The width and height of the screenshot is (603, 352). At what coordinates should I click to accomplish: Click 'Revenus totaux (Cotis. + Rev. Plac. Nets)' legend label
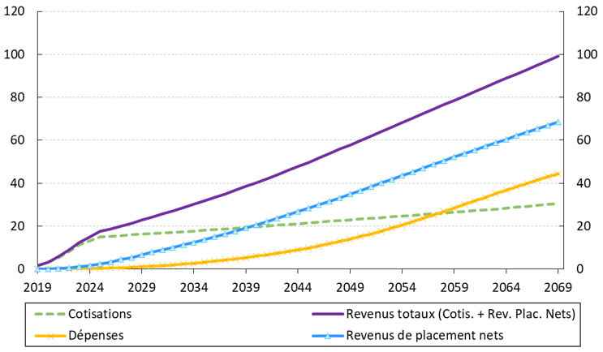pos(461,314)
